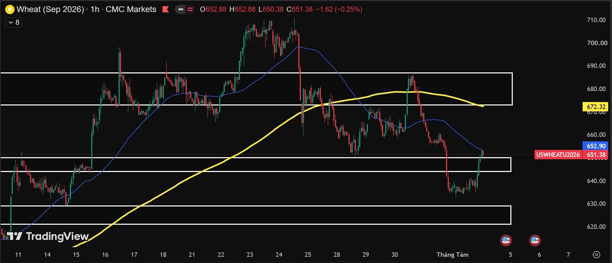
Task: Click the Tháng Tám date on time axis
Action: pos(452,255)
